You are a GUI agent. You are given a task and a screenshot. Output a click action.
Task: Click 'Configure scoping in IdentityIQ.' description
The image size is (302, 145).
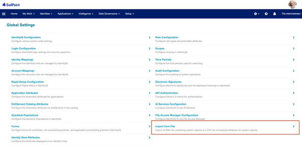tap(172, 52)
